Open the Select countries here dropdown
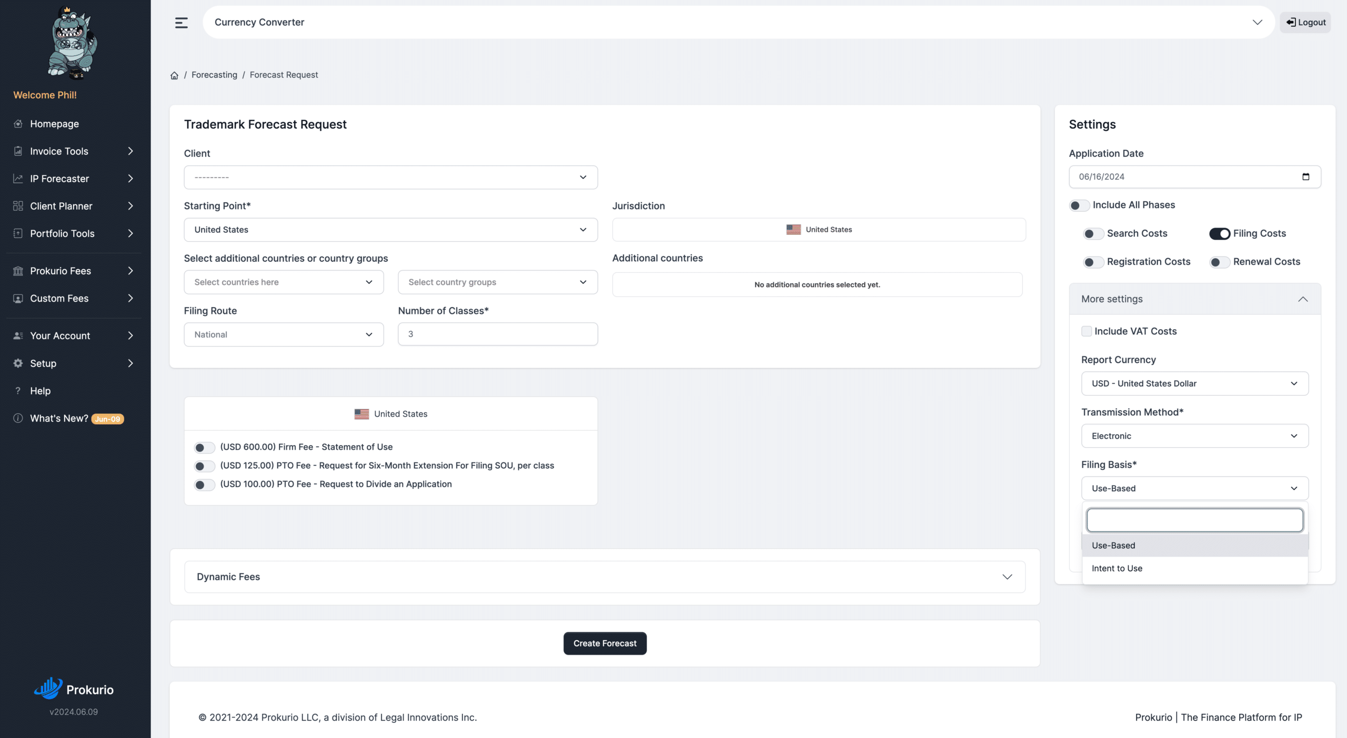This screenshot has width=1347, height=738. (x=284, y=282)
